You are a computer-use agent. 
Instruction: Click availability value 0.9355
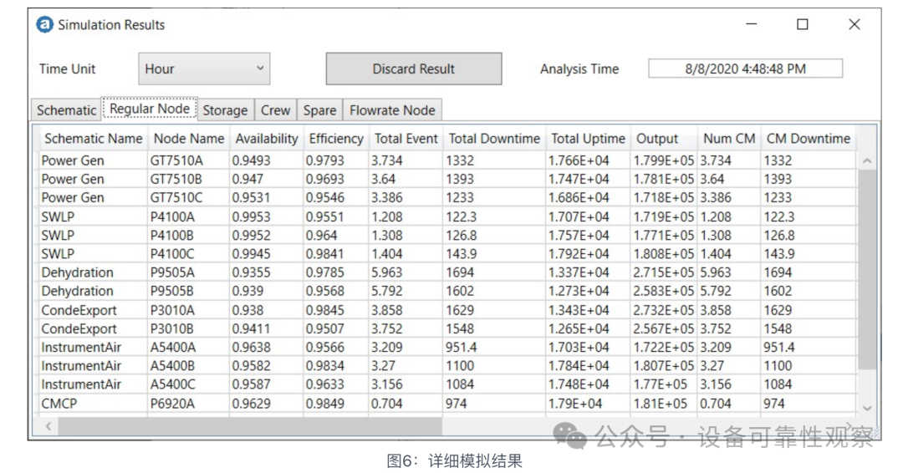point(251,272)
